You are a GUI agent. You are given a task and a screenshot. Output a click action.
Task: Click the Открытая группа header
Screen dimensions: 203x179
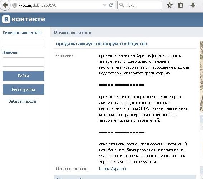pyautogui.click(x=72, y=32)
